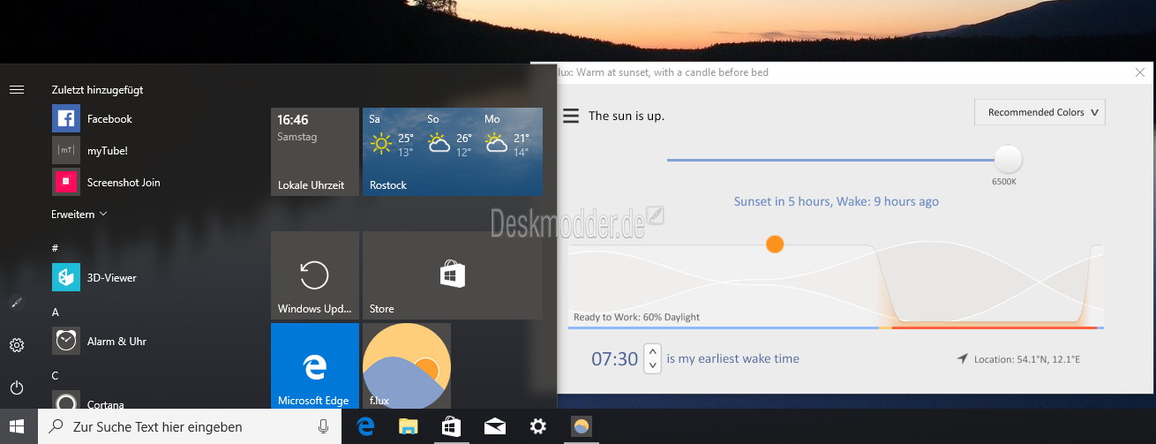Click the 6500K color temperature slider handle

coord(1008,160)
